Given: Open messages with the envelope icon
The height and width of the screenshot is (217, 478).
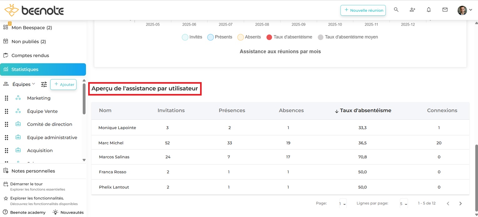Looking at the screenshot, I should coord(445,10).
